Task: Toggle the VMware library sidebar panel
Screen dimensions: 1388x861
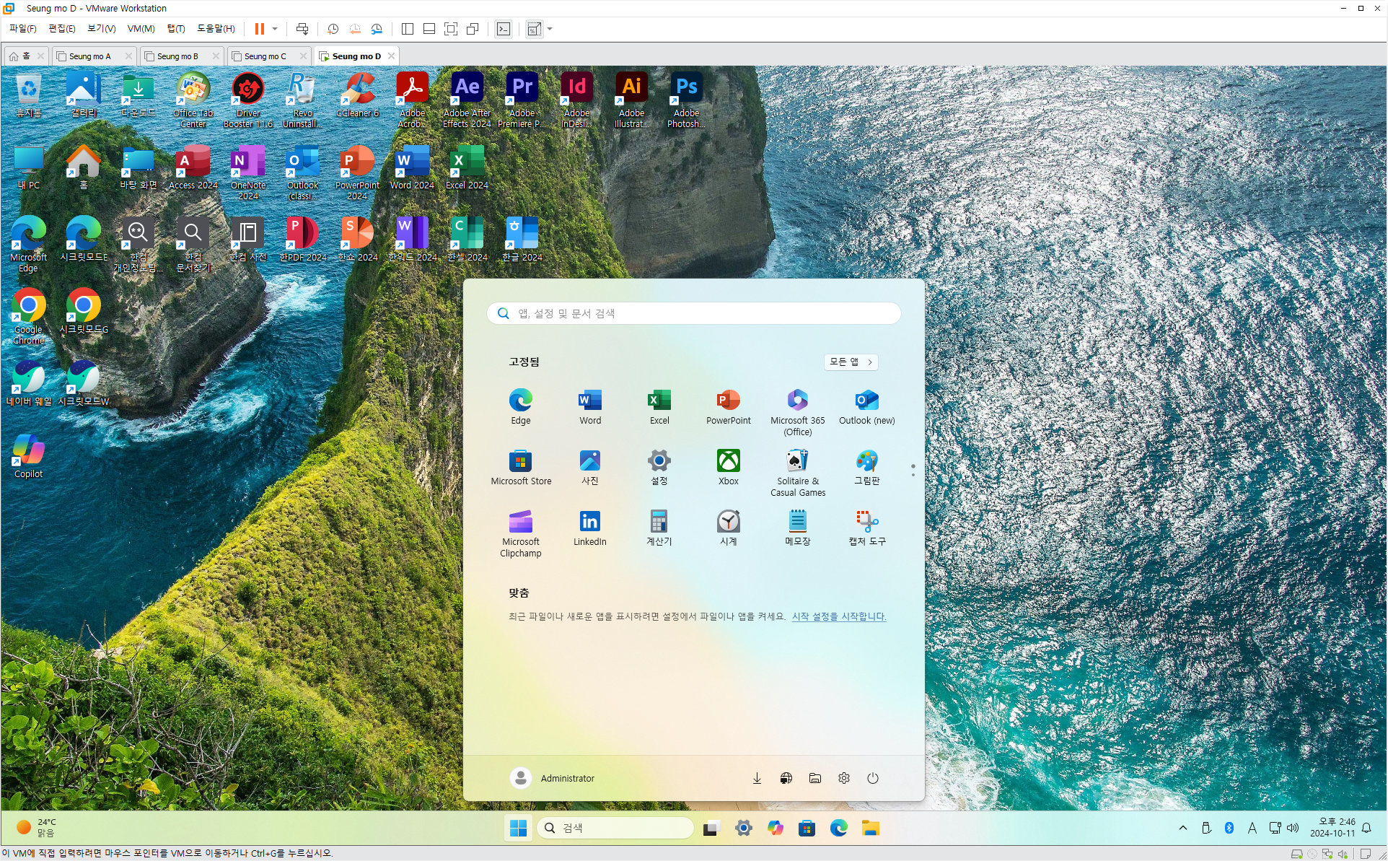Action: pos(408,29)
